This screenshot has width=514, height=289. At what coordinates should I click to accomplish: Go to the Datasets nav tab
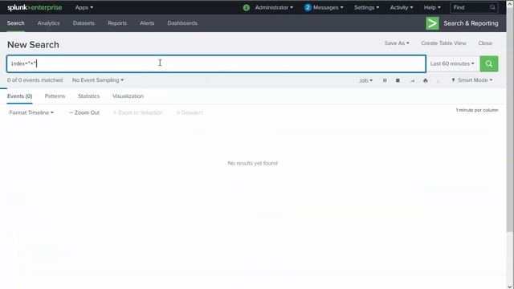click(84, 23)
